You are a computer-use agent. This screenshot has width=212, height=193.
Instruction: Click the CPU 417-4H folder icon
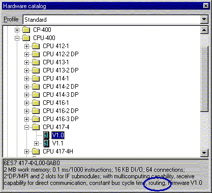[36, 151]
